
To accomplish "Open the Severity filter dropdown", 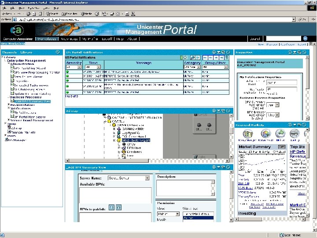I will click(79, 67).
